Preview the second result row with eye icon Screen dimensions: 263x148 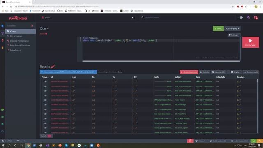click(x=45, y=86)
